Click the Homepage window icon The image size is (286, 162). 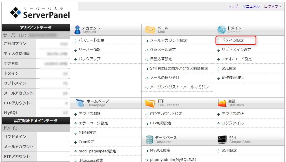(79, 103)
